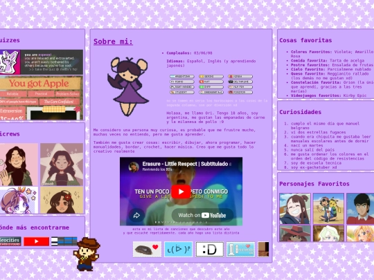Click the blue column heart stamp

pyautogui.click(x=240, y=250)
